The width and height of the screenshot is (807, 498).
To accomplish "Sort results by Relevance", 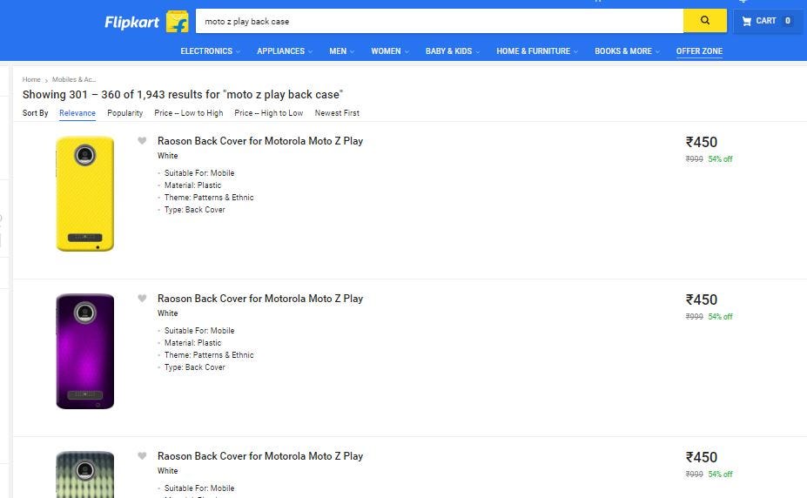I will [x=77, y=112].
